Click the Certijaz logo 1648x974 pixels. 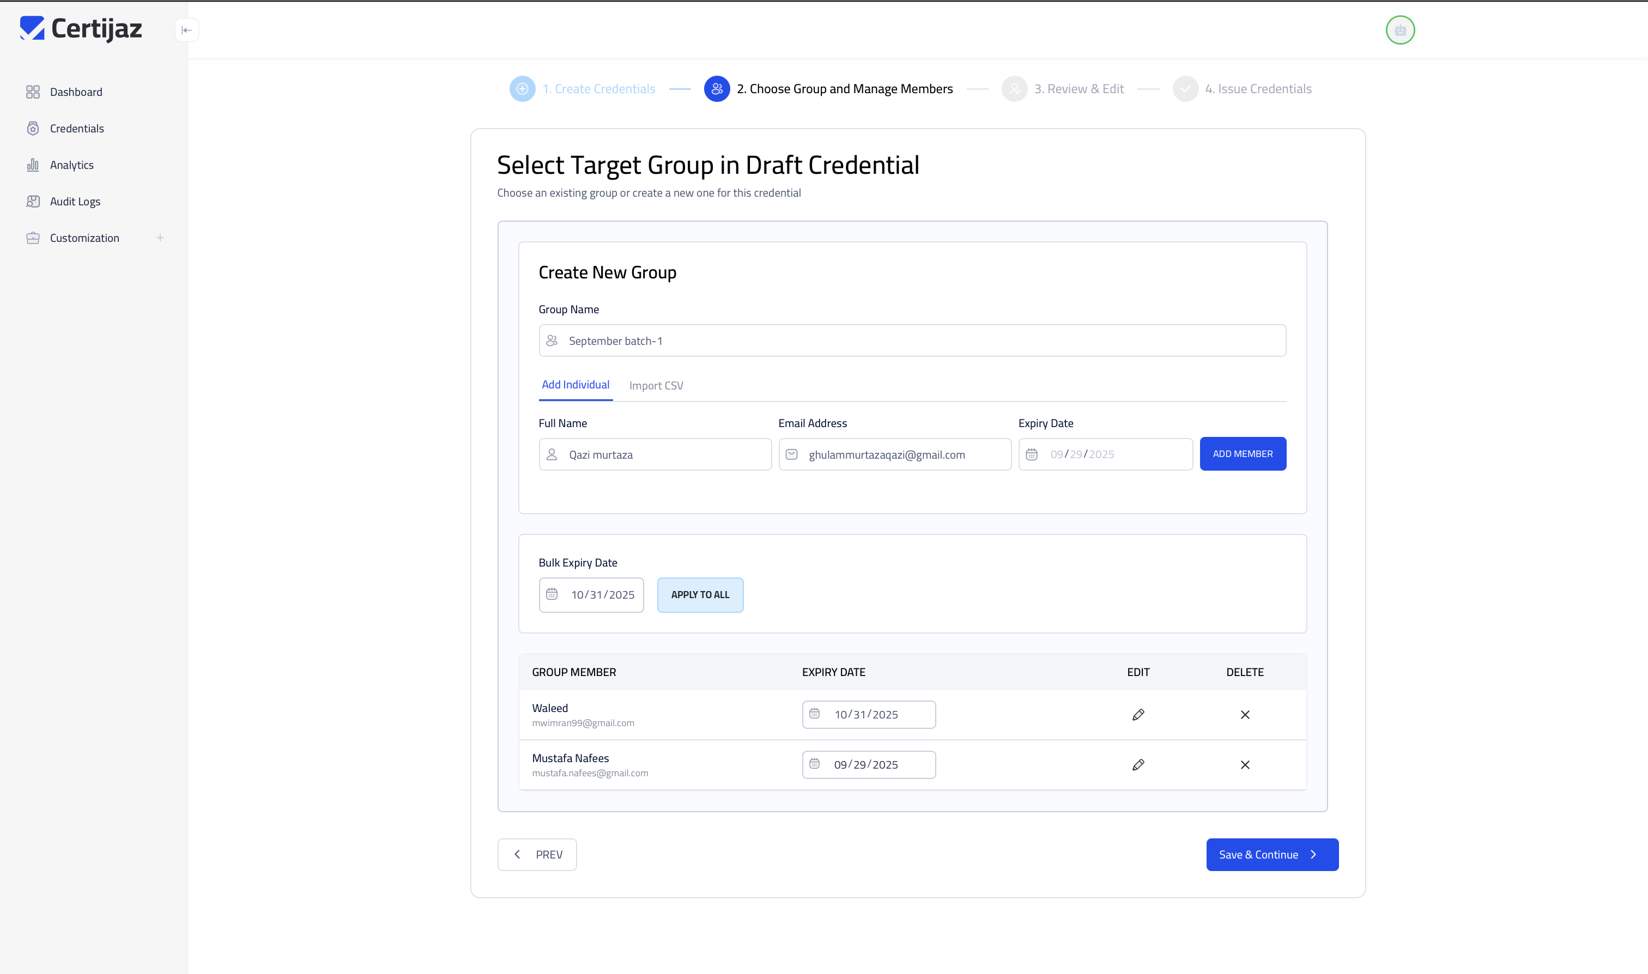(x=80, y=28)
